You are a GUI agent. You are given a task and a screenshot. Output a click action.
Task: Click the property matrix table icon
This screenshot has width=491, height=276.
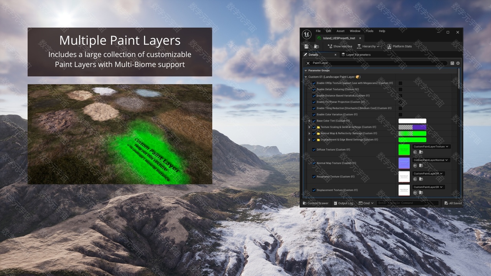[x=452, y=63]
